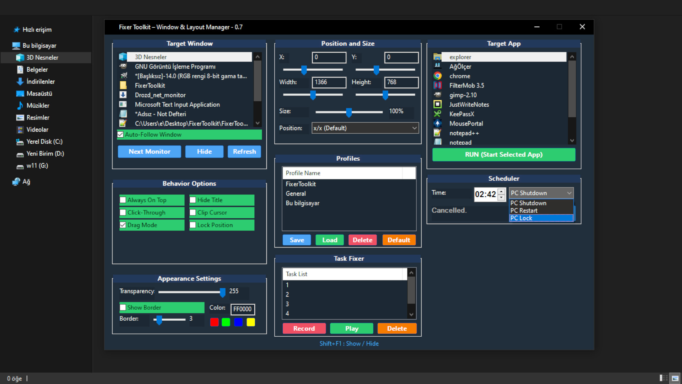Click the GNU Görüntü İşleme Programı window icon

pyautogui.click(x=123, y=66)
